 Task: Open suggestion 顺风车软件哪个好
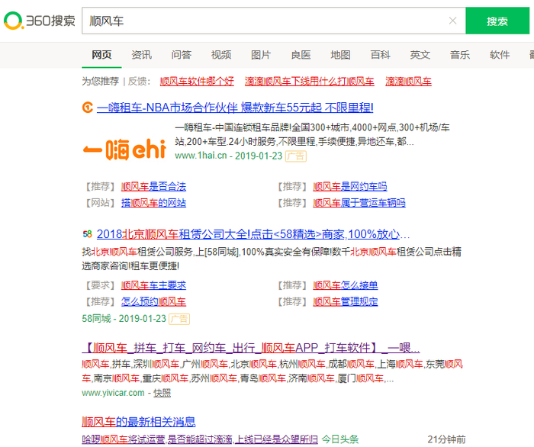click(197, 82)
